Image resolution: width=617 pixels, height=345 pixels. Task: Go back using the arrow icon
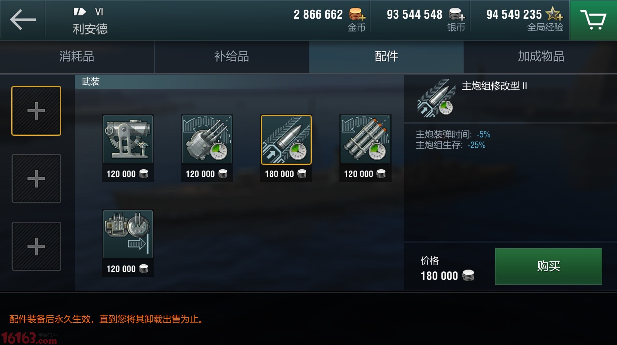pyautogui.click(x=23, y=20)
